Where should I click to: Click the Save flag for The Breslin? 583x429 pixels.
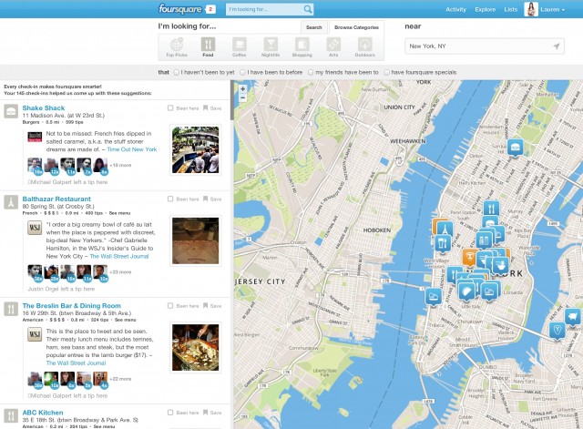pyautogui.click(x=212, y=306)
